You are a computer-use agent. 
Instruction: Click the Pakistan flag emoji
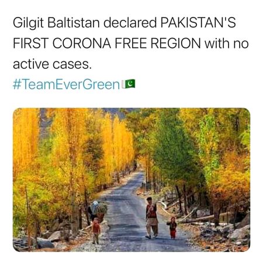coord(128,84)
